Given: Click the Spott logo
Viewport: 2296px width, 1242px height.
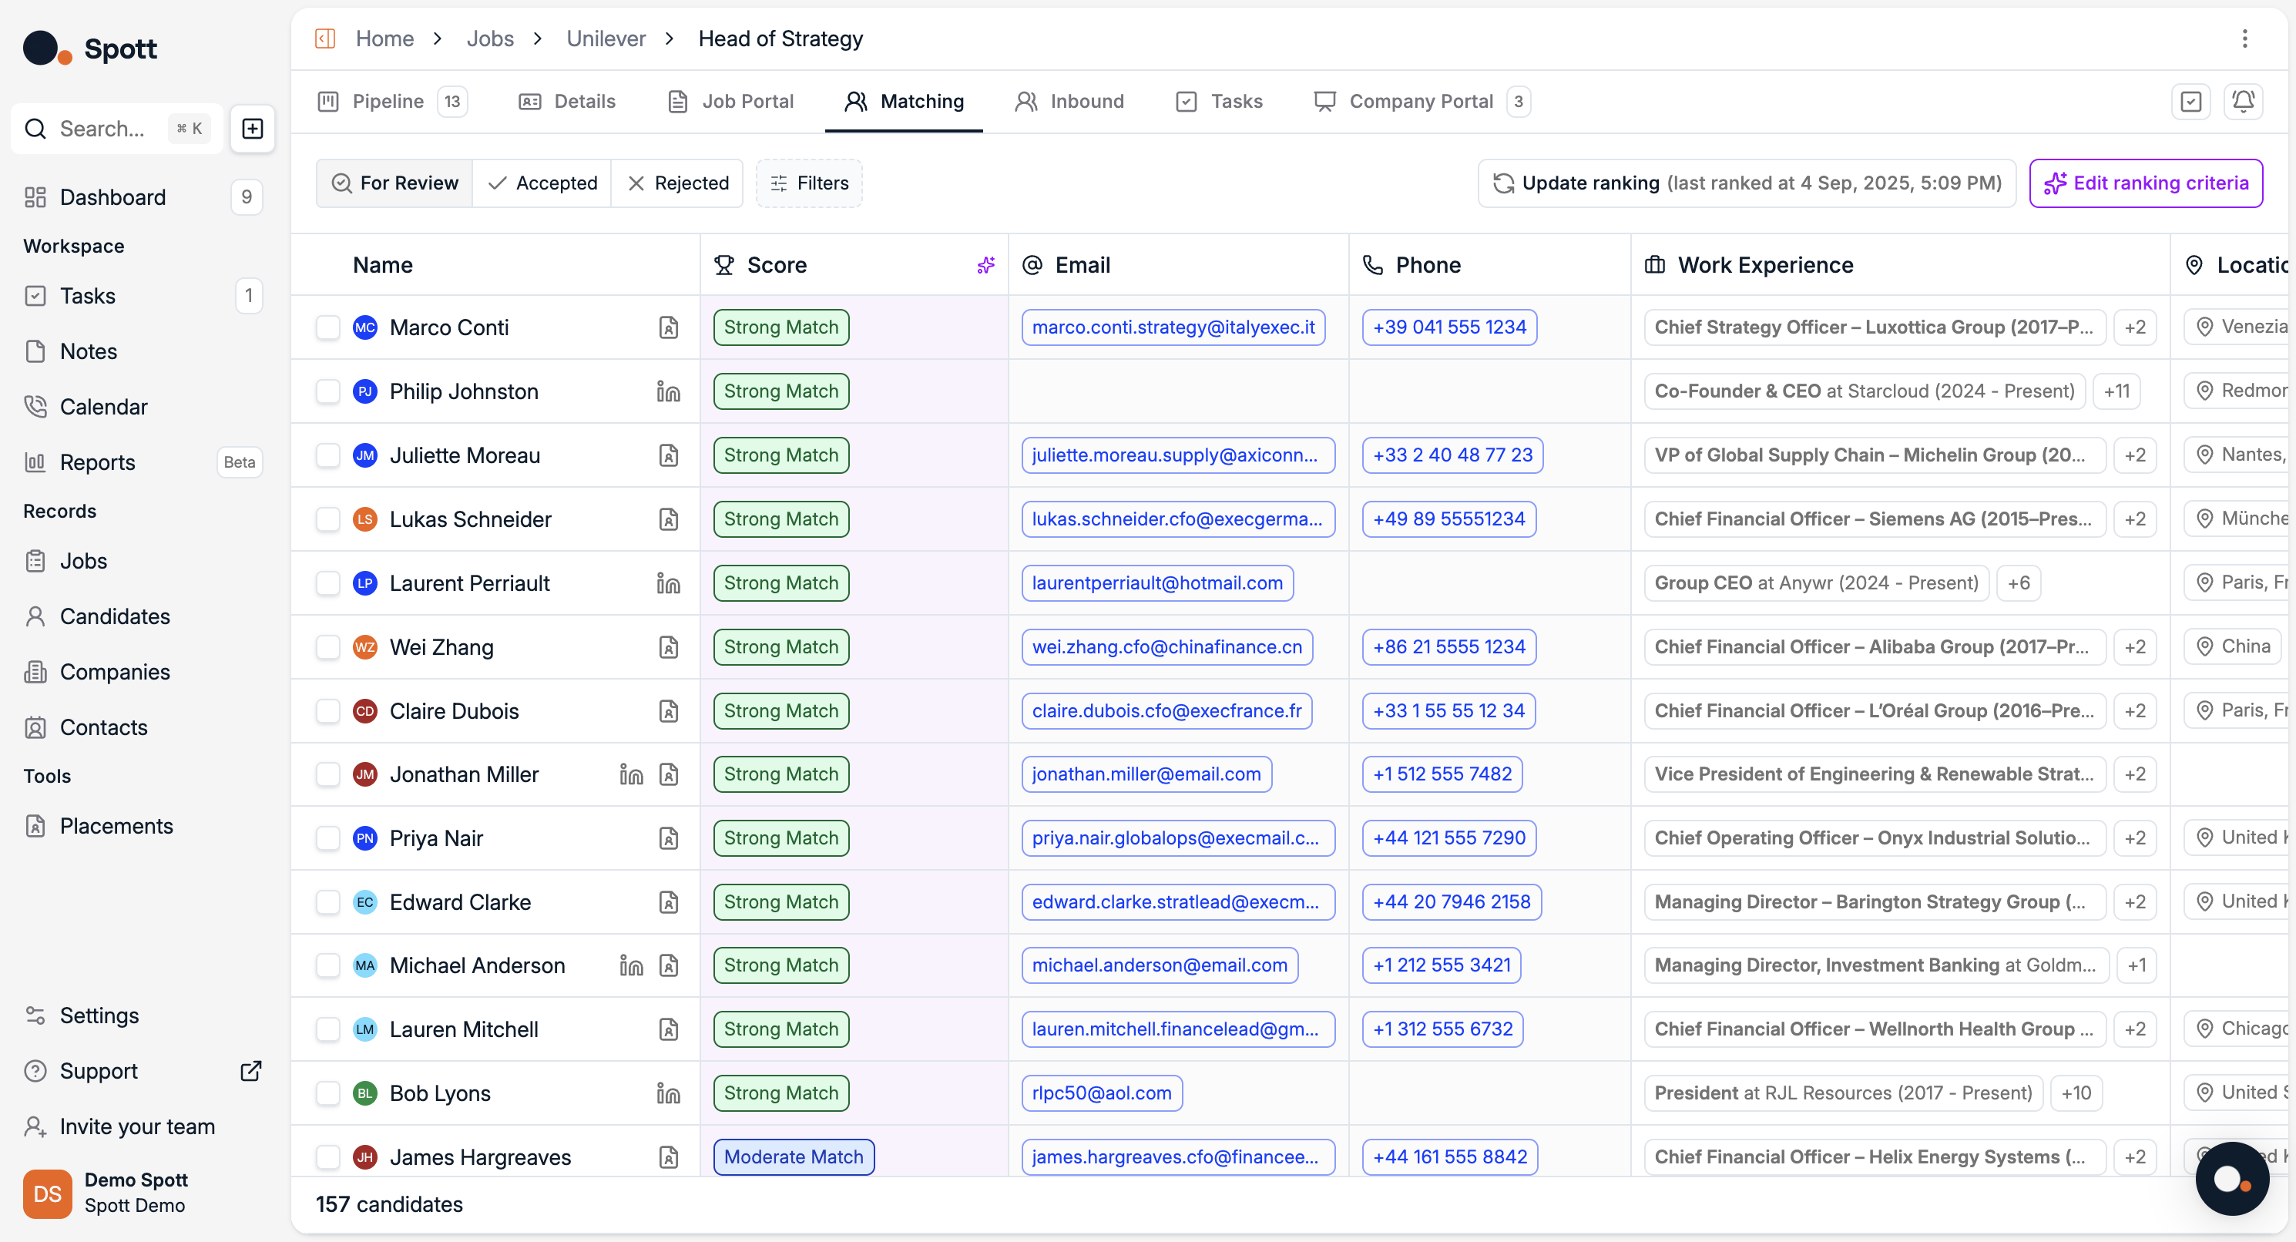Looking at the screenshot, I should pos(90,48).
